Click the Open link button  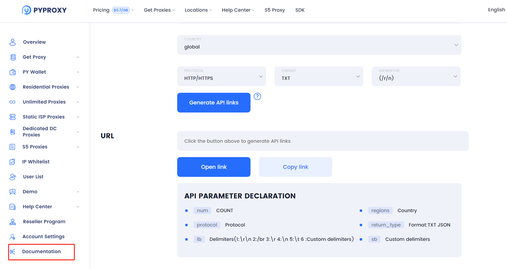pos(214,167)
